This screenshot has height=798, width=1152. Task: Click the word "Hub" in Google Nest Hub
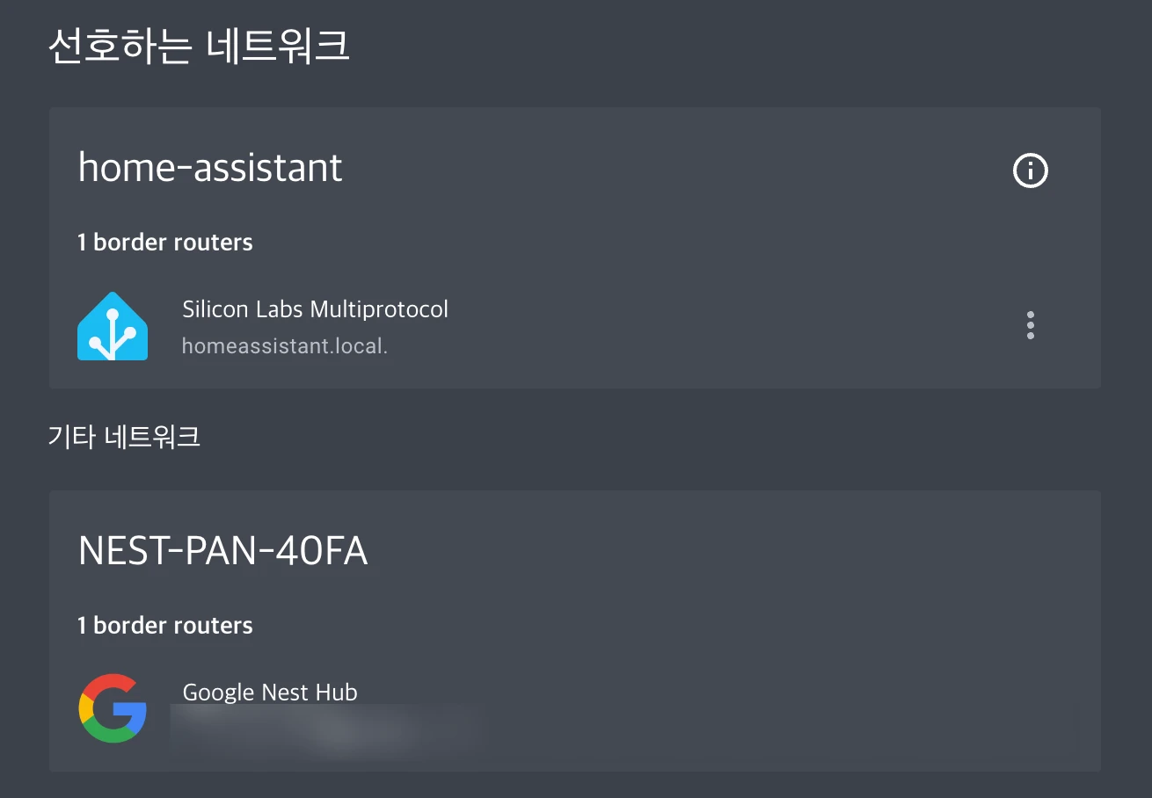coord(339,693)
